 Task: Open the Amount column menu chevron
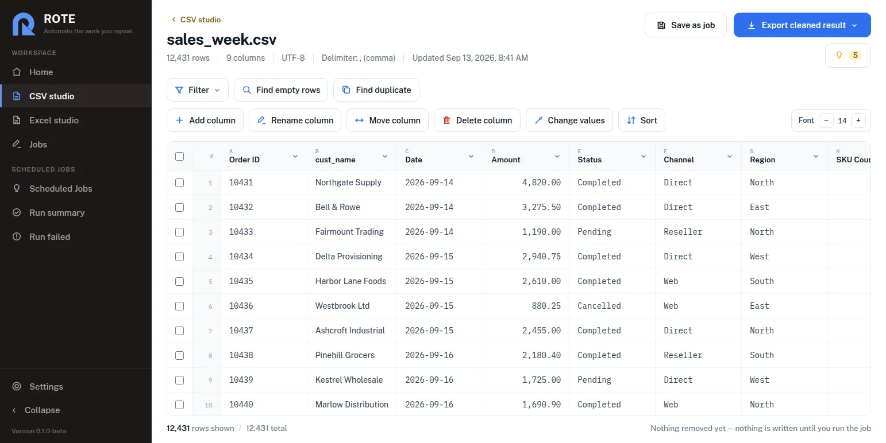[557, 156]
